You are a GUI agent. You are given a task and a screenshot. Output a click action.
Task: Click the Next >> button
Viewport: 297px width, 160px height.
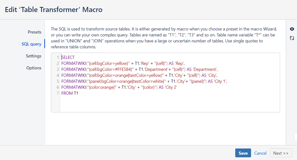click(281, 153)
